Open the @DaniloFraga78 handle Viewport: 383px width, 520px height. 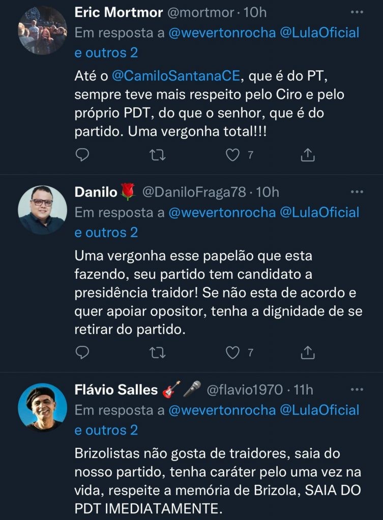(194, 192)
